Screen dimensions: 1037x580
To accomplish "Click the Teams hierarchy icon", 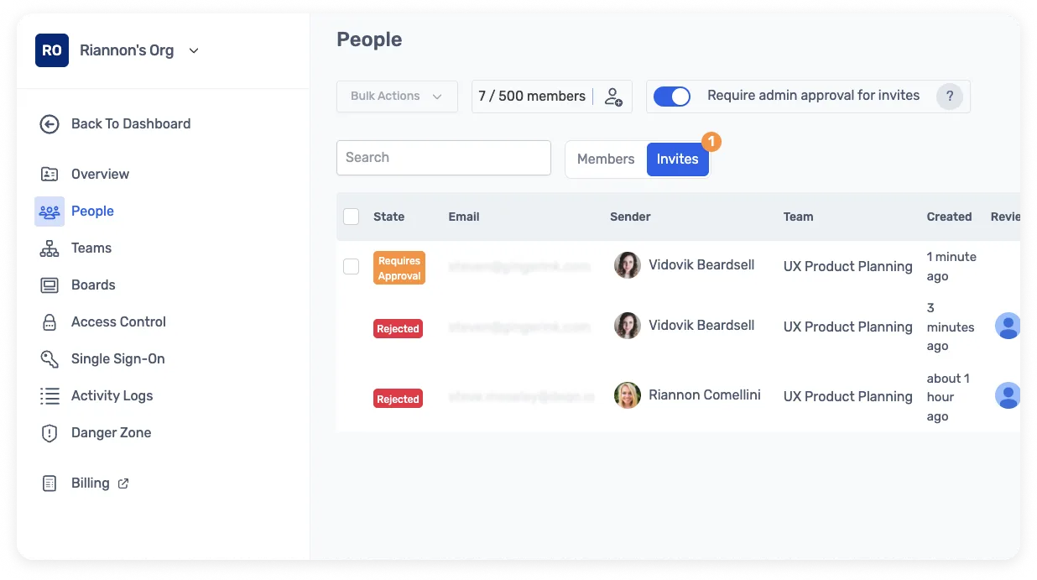I will point(50,248).
